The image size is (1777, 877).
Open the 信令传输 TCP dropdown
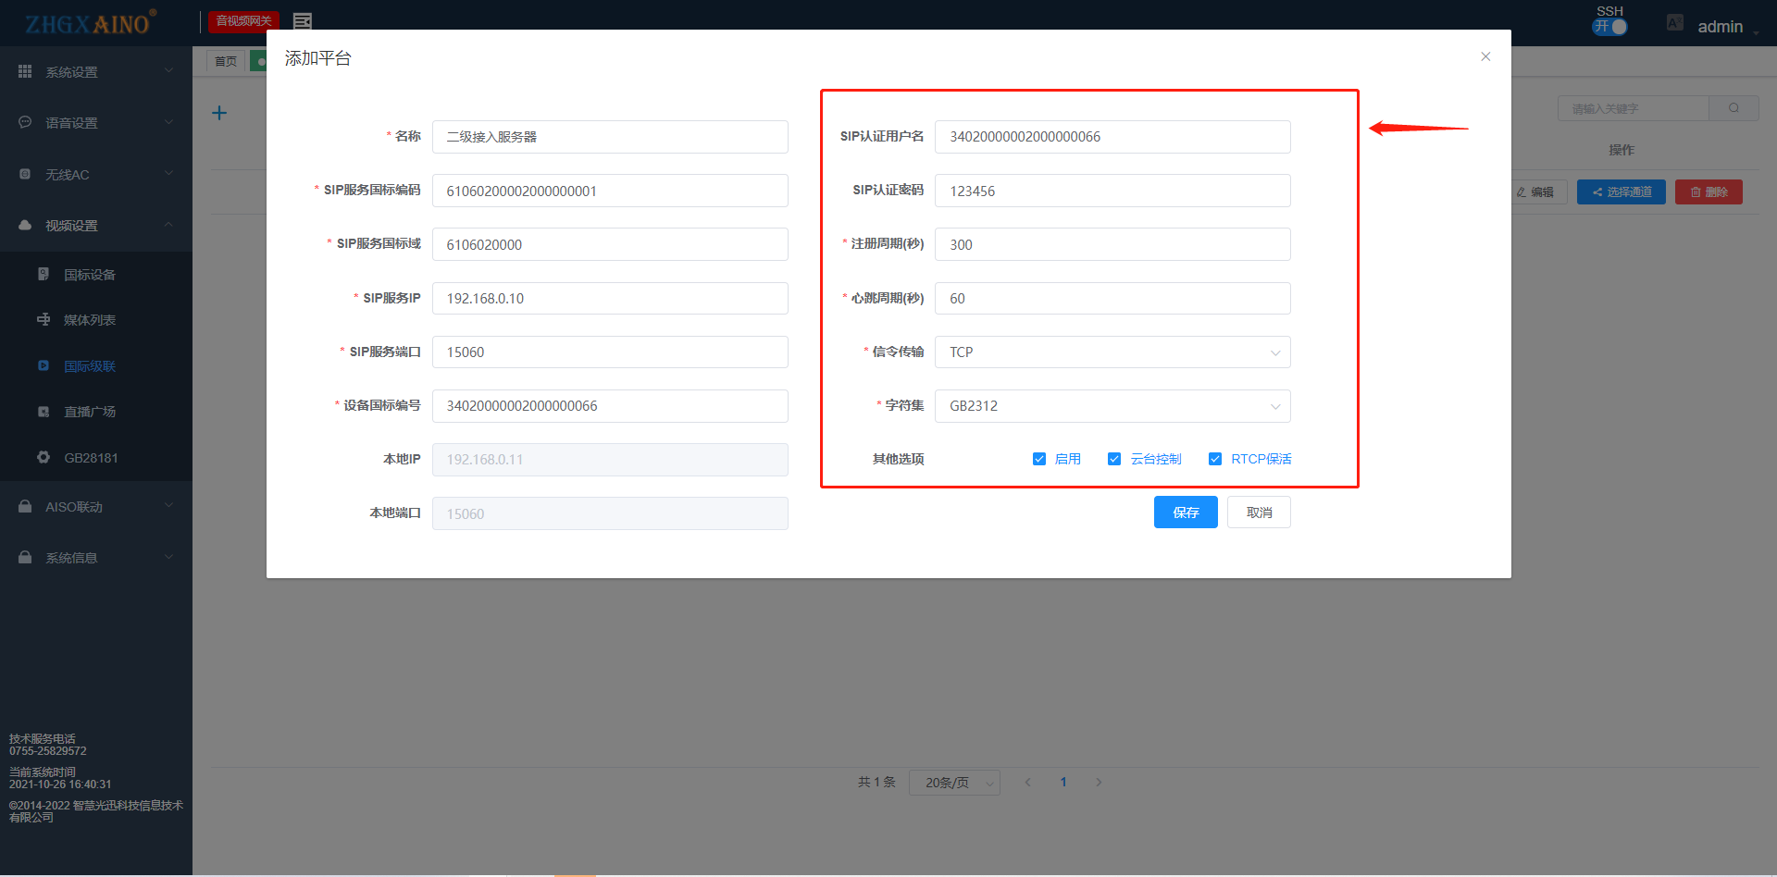1112,352
